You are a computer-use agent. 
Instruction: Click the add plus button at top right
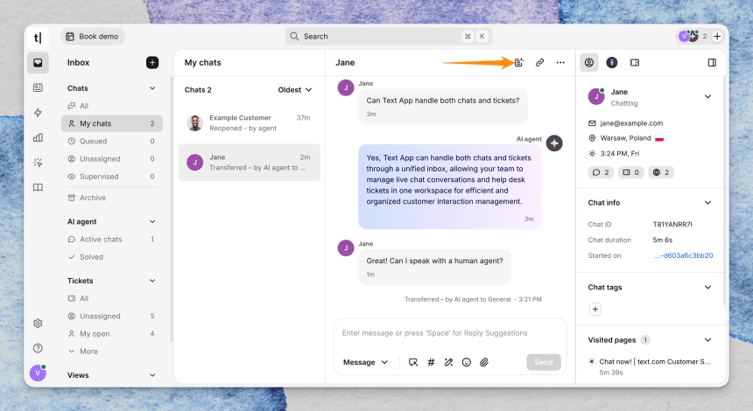pos(717,36)
